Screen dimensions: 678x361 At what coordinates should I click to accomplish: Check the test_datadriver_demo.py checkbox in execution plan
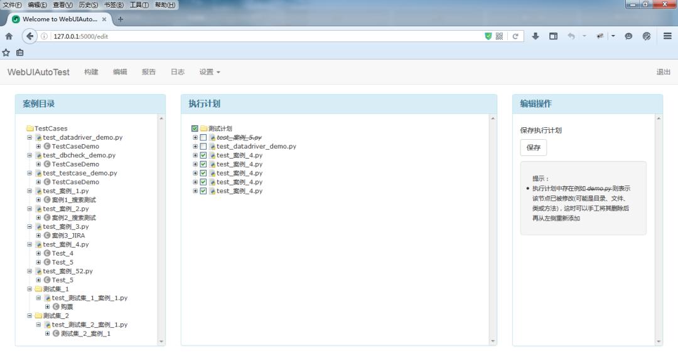click(x=203, y=147)
